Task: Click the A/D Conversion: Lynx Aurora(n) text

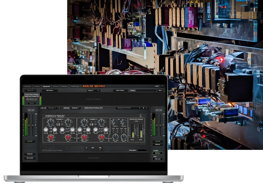Action: [x=52, y=150]
